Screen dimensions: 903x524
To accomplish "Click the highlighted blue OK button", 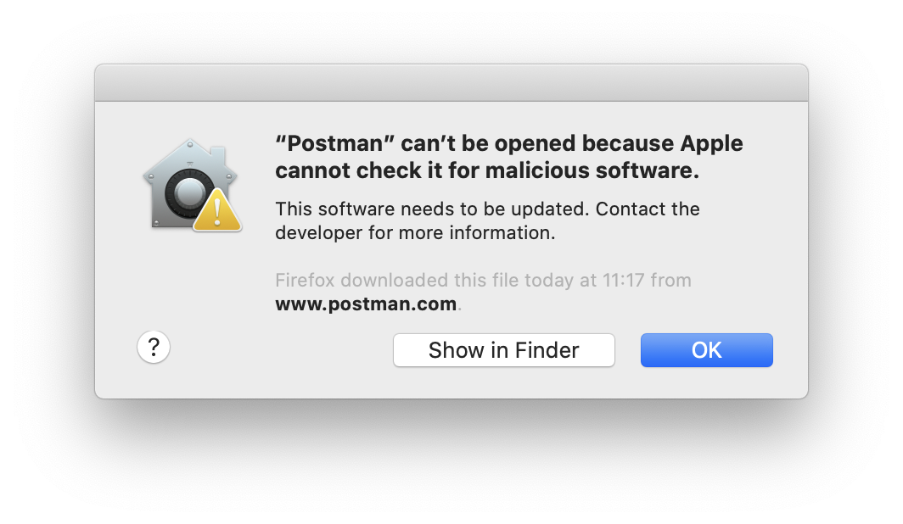I will (x=706, y=349).
